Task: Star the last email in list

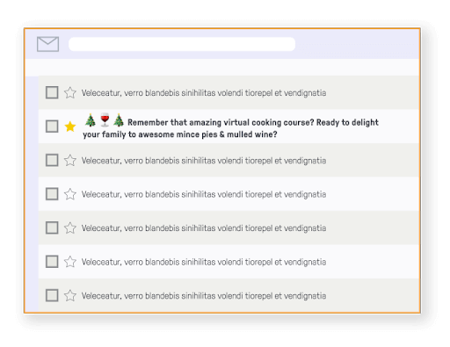Action: click(70, 296)
